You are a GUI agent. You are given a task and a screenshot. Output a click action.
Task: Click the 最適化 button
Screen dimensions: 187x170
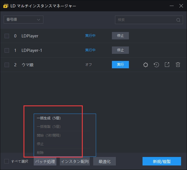[x=105, y=161]
